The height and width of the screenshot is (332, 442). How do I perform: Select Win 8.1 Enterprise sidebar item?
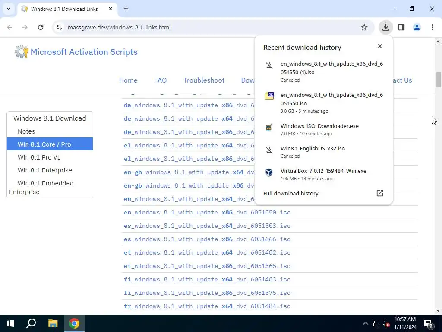[45, 170]
